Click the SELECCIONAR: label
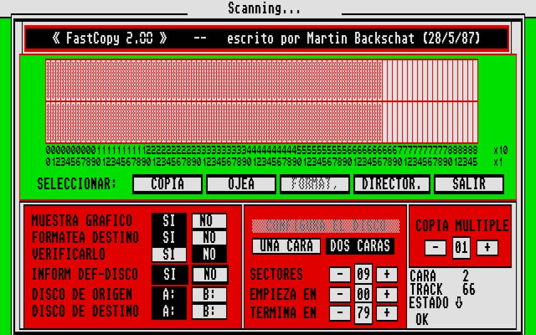This screenshot has width=536, height=335. point(76,184)
